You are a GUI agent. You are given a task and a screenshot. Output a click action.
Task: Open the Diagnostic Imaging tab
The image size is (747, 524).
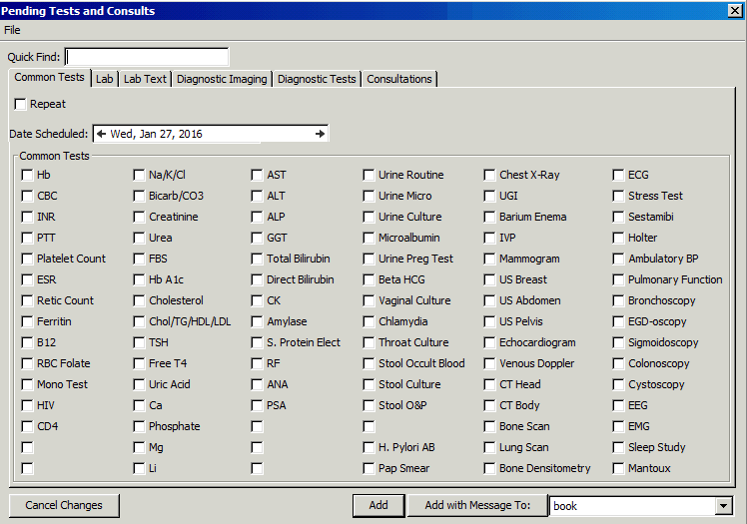coord(222,79)
